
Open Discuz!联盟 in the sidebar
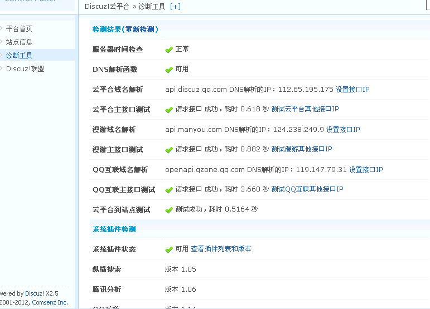[x=25, y=69]
